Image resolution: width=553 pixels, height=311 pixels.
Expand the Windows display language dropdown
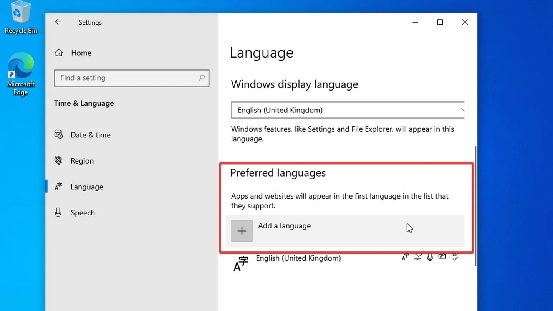click(x=348, y=110)
